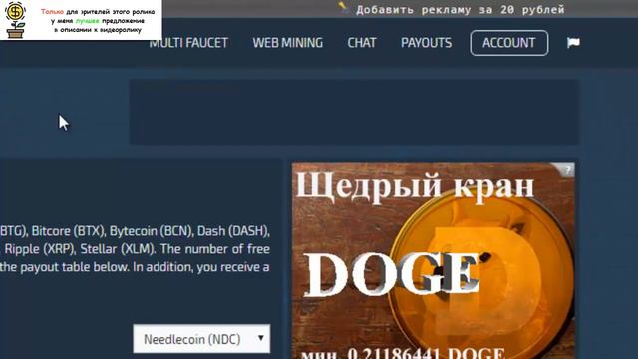Open the Щедрый кран DOGE ad banner
The width and height of the screenshot is (638, 359).
[x=434, y=260]
